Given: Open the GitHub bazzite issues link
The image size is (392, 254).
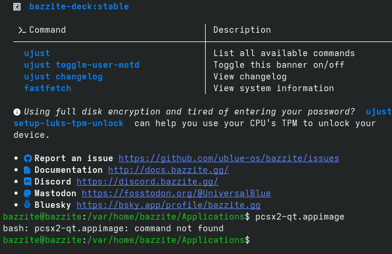Looking at the screenshot, I should pos(228,158).
